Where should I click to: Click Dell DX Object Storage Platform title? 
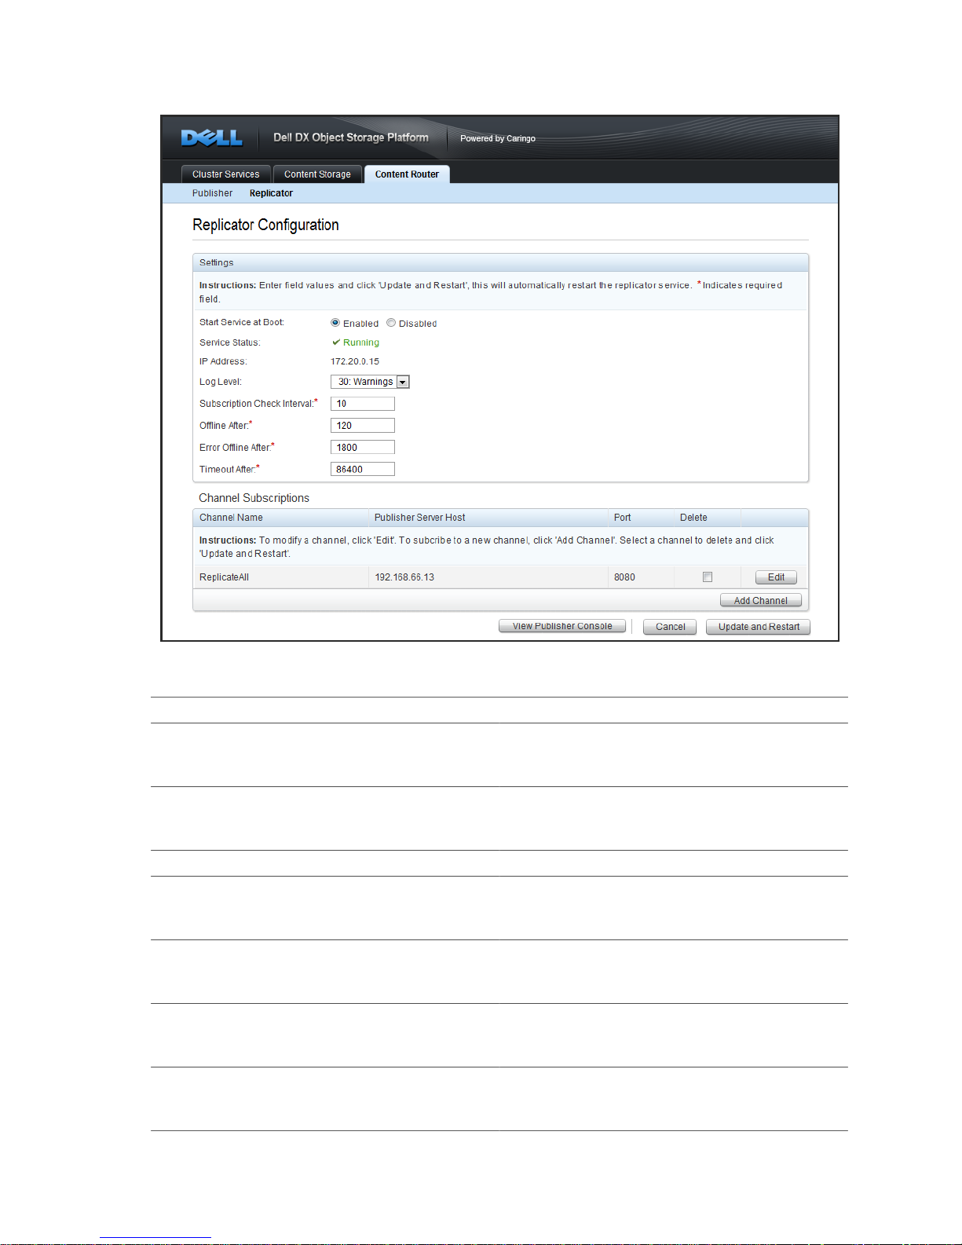(351, 137)
